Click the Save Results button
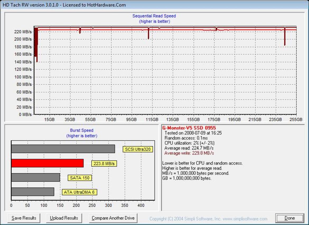309x225 pixels. (x=24, y=218)
